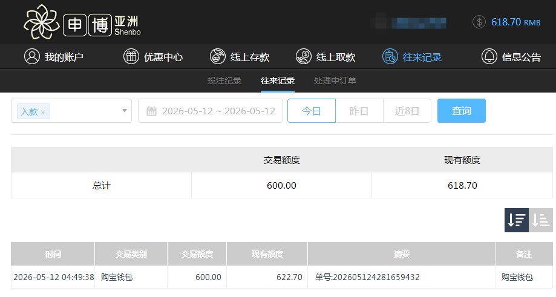The height and width of the screenshot is (297, 556).
Task: Click the 总计 summary row label
Action: point(102,185)
